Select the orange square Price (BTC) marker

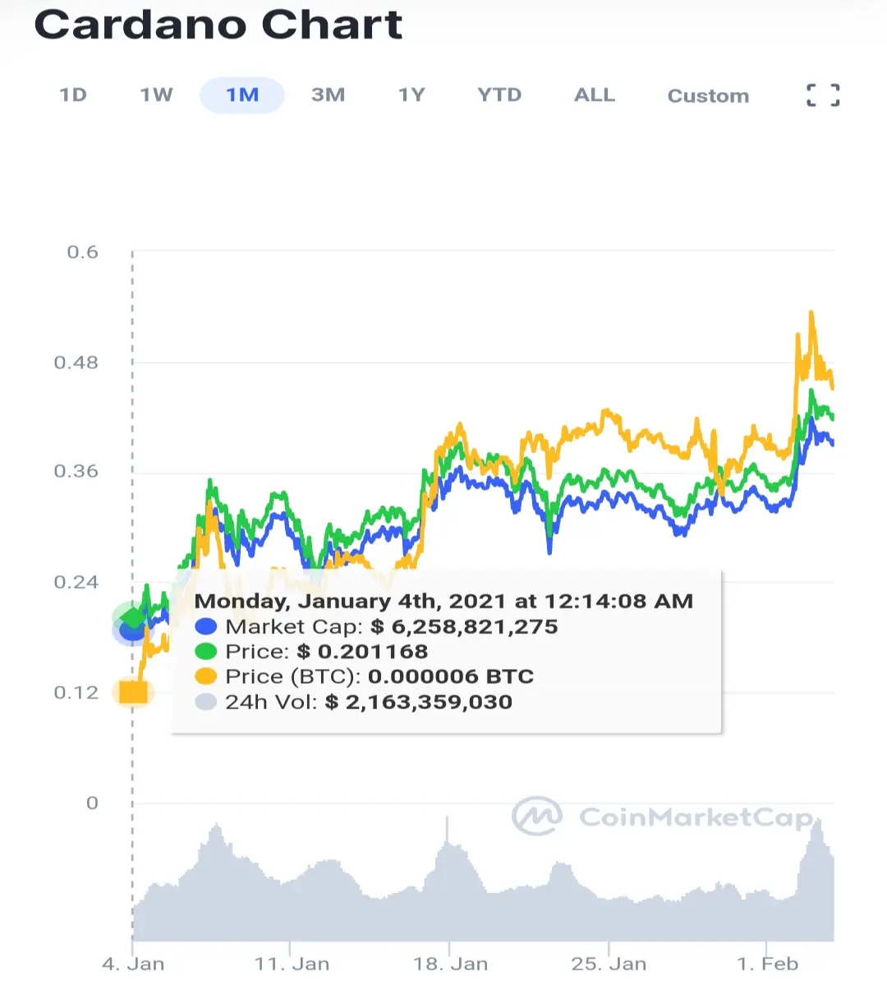133,692
